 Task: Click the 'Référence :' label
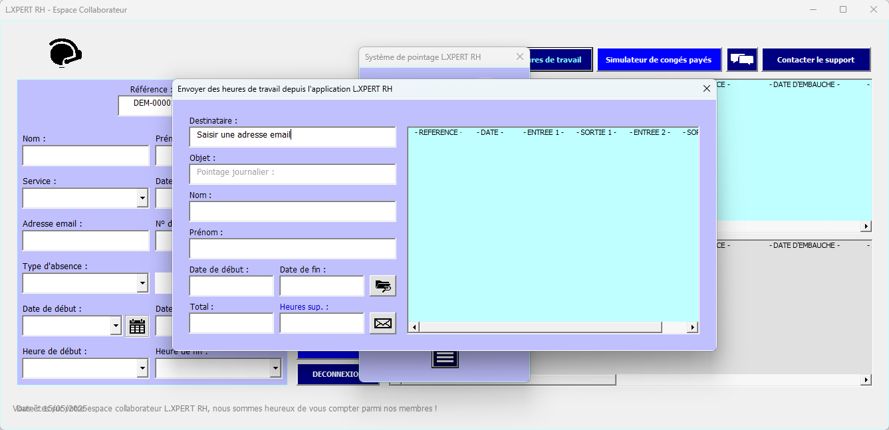point(151,89)
